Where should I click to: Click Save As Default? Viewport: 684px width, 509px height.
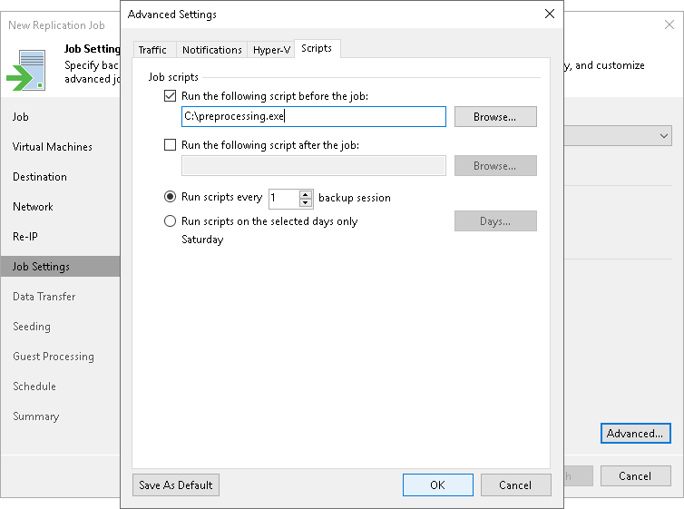pyautogui.click(x=176, y=485)
